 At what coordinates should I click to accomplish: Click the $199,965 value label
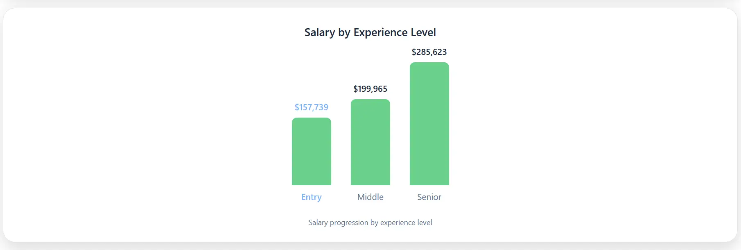(x=370, y=89)
